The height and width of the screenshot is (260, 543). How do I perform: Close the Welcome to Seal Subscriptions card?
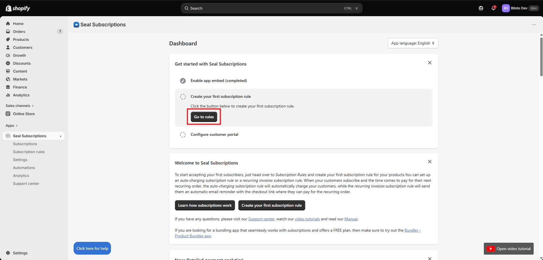pos(429,162)
